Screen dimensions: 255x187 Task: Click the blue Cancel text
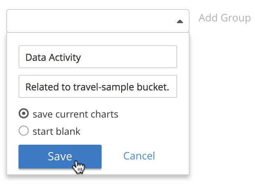(139, 156)
